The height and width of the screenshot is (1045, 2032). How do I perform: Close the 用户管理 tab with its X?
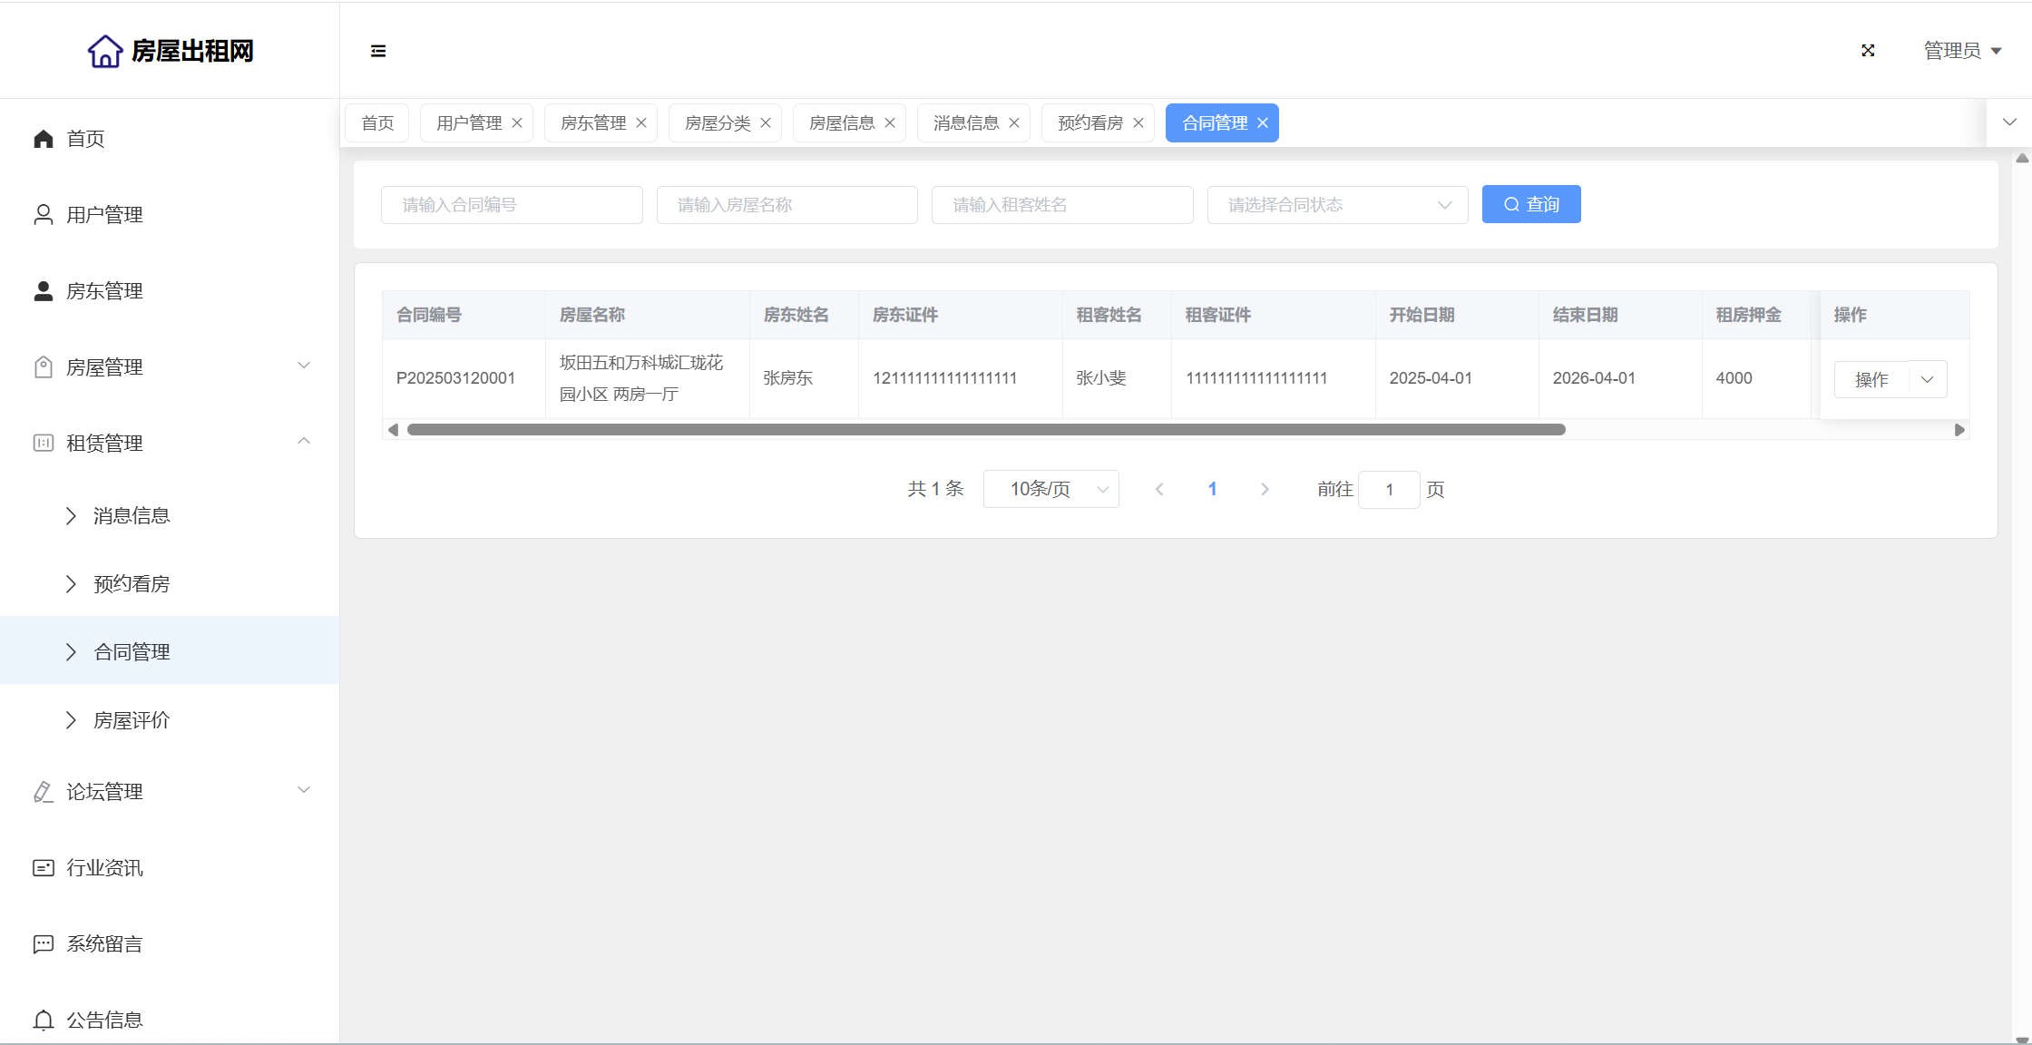[517, 123]
